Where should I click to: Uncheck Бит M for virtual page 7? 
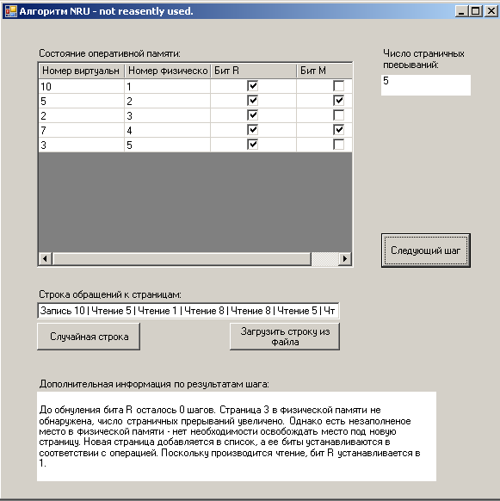point(338,130)
